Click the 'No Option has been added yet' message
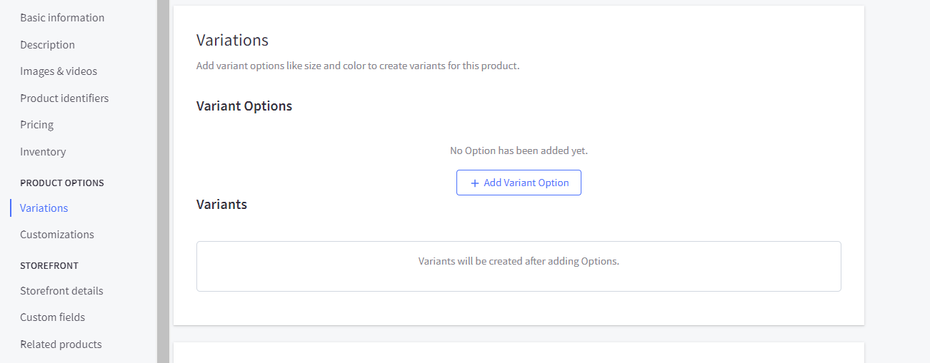Screen dimensions: 930x363 point(519,150)
